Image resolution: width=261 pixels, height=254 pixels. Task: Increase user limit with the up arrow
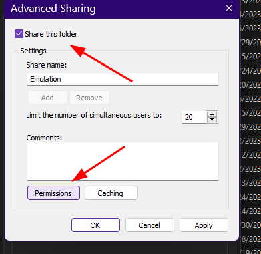click(x=212, y=114)
